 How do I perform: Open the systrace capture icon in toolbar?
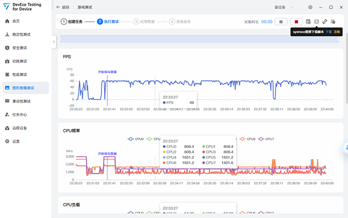point(317,21)
